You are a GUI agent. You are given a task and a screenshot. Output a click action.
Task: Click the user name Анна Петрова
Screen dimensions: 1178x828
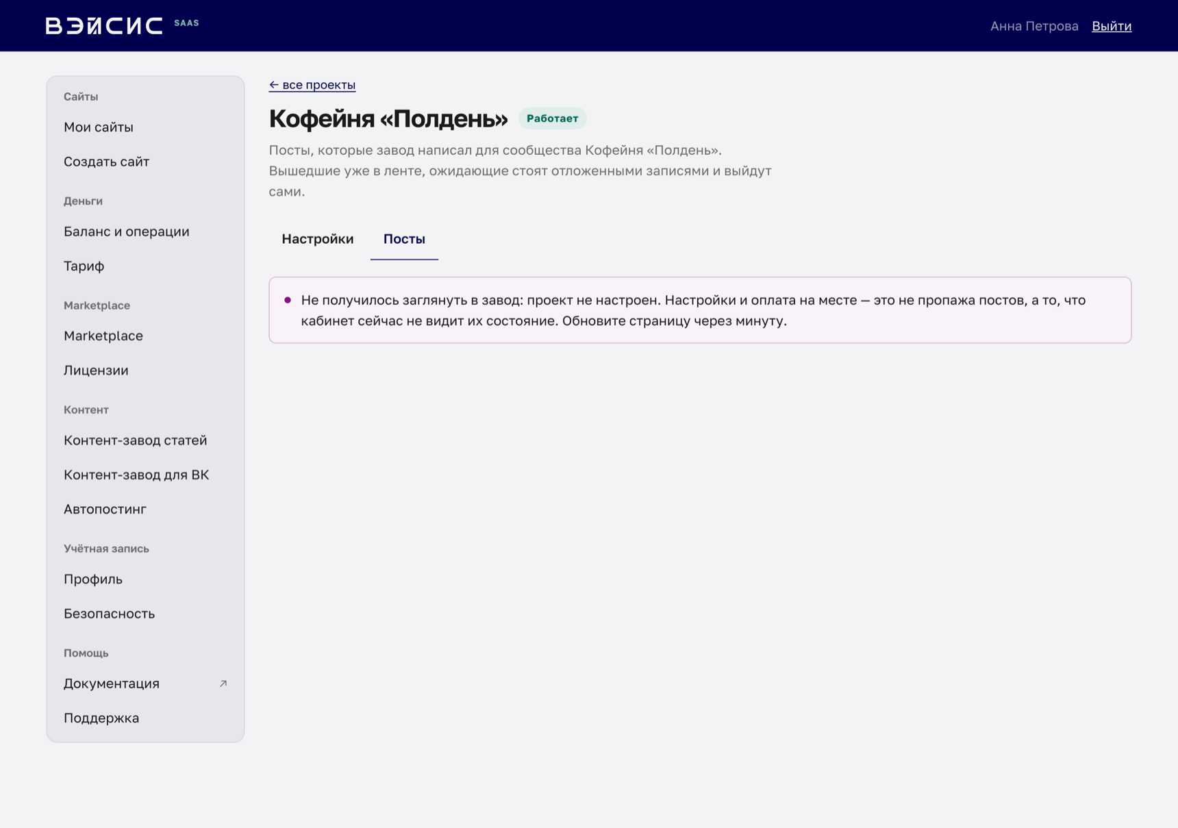[1034, 26]
